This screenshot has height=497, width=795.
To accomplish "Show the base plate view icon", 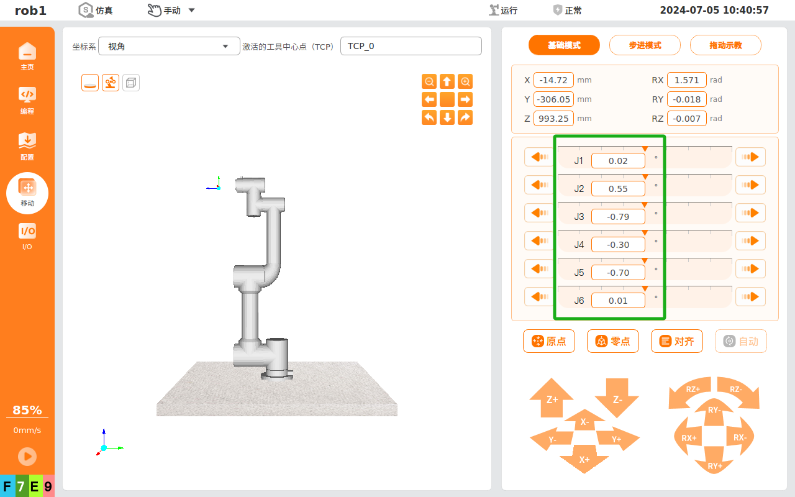I will pyautogui.click(x=90, y=83).
